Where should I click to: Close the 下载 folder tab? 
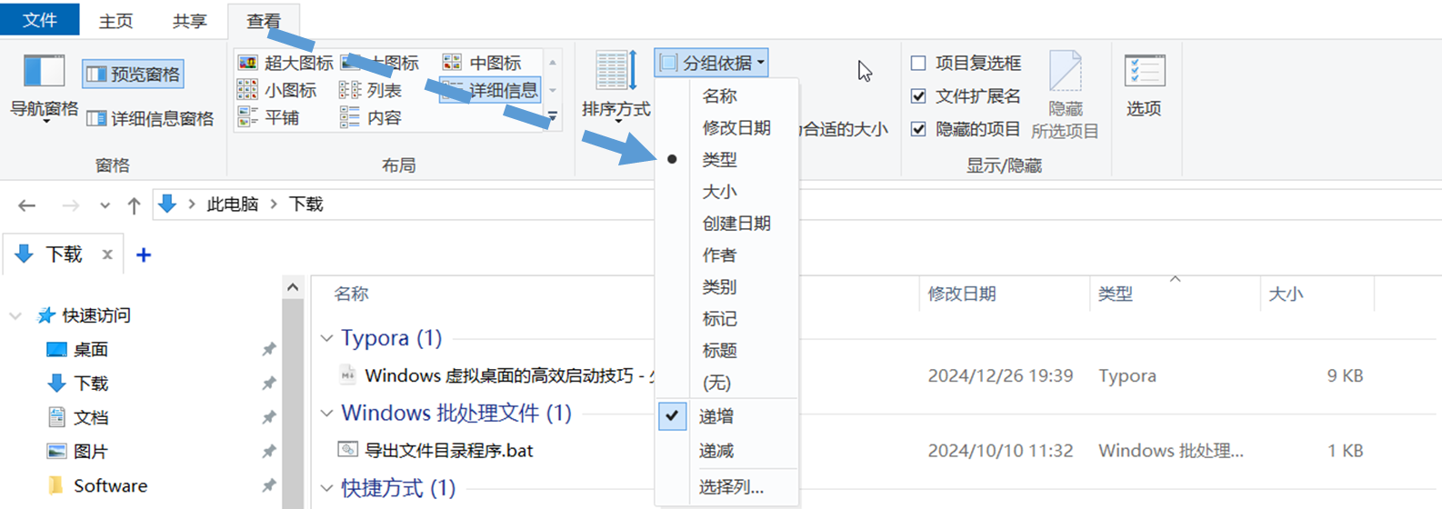pyautogui.click(x=107, y=254)
